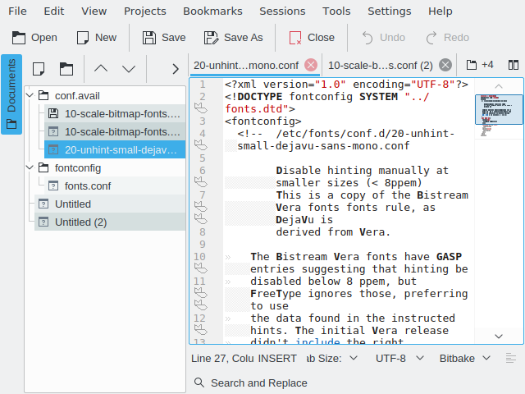
Task: Open the Projects menu
Action: tap(145, 11)
